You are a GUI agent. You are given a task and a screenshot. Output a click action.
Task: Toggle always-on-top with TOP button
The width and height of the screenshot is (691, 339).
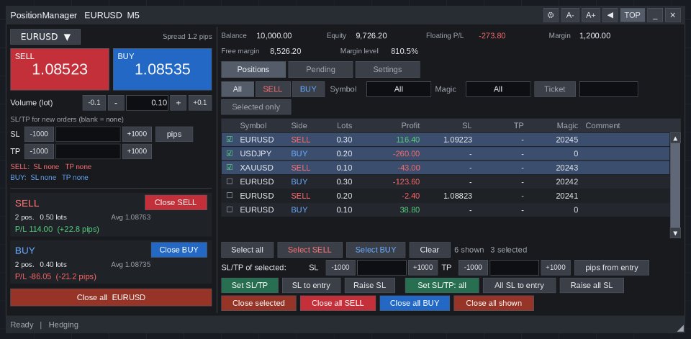tap(633, 15)
